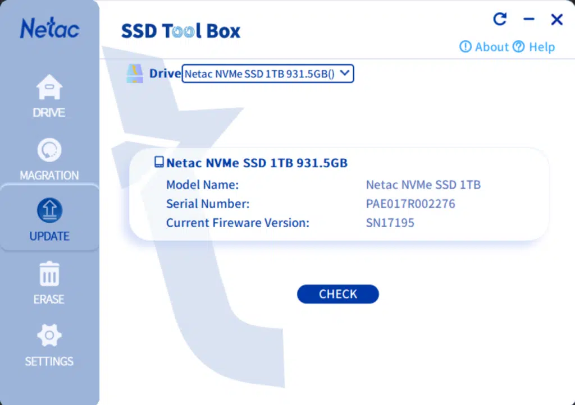Open SETTINGS using the gear icon

pos(49,335)
